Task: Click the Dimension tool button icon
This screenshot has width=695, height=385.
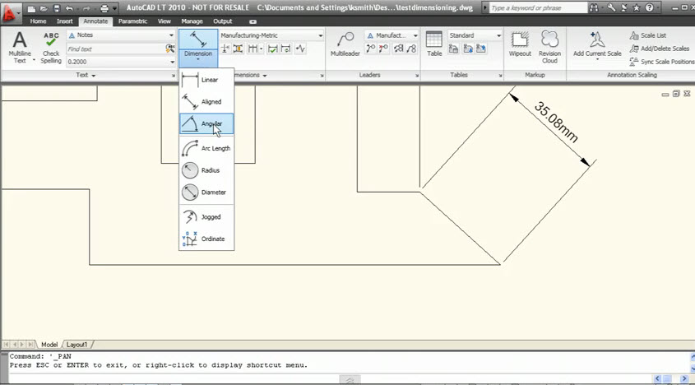Action: [198, 40]
